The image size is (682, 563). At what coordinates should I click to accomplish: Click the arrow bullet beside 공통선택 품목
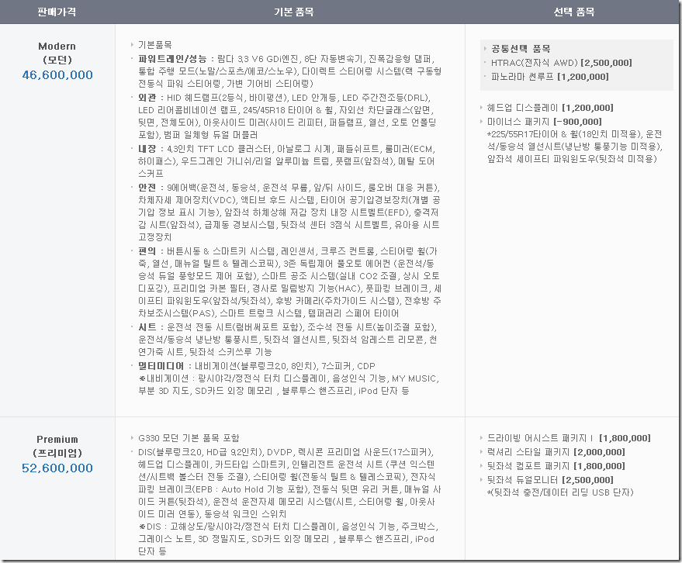click(x=485, y=48)
